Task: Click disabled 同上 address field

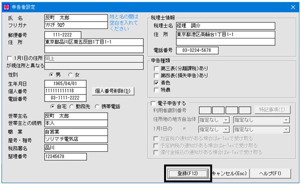Action: 94,59
